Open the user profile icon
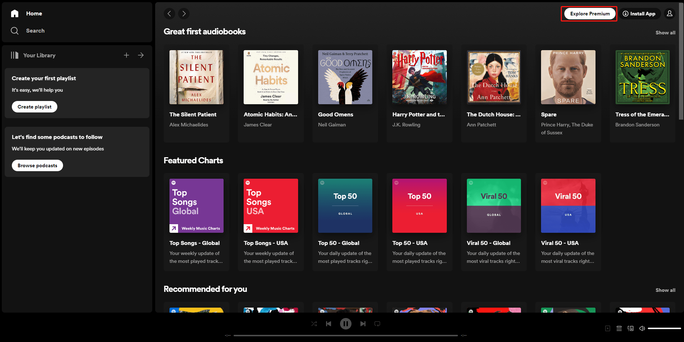The image size is (684, 342). (x=669, y=14)
